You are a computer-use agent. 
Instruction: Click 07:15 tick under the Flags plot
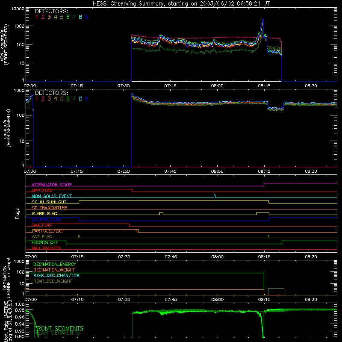pos(77,257)
